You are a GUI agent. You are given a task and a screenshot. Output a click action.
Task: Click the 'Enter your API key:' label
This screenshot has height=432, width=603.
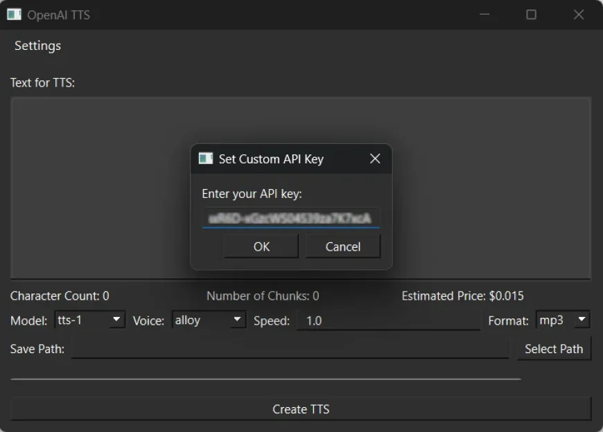click(x=252, y=194)
